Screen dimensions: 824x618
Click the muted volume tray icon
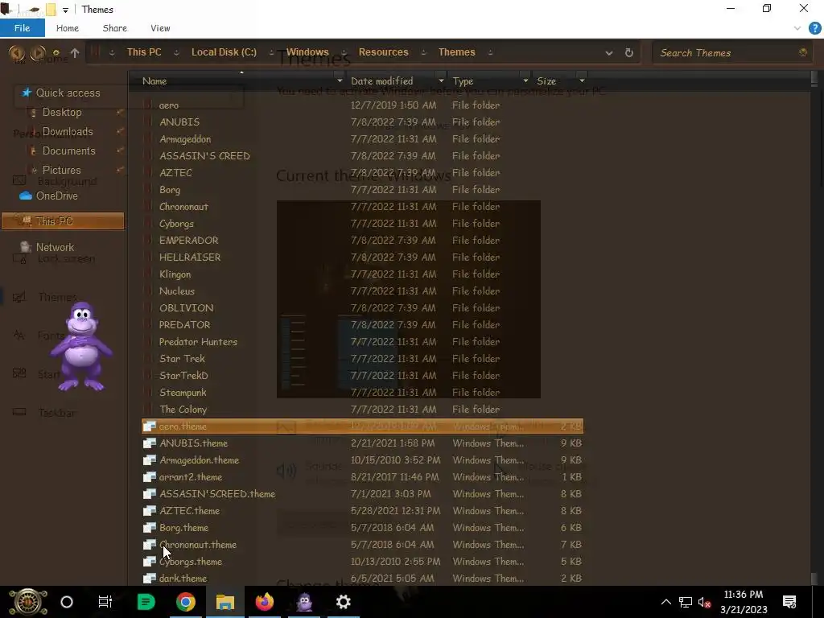pos(705,602)
